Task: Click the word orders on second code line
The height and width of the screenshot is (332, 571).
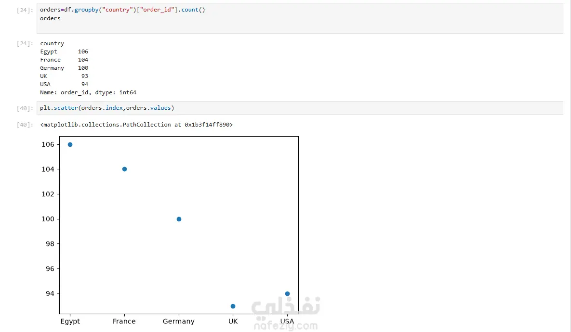Action: click(x=50, y=18)
